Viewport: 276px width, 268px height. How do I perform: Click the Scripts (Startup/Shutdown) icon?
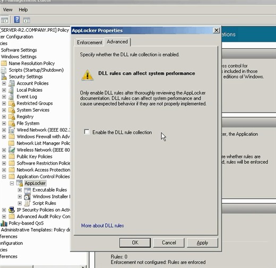[x=4, y=70]
